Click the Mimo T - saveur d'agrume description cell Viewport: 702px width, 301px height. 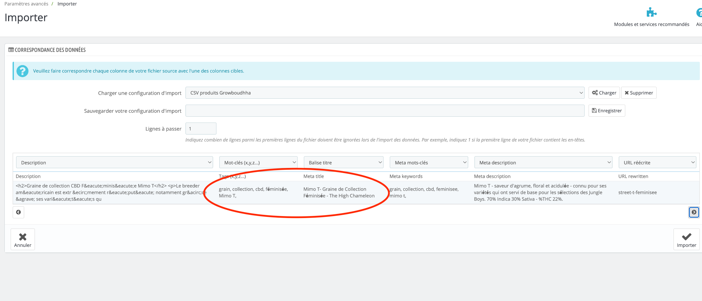pyautogui.click(x=540, y=192)
